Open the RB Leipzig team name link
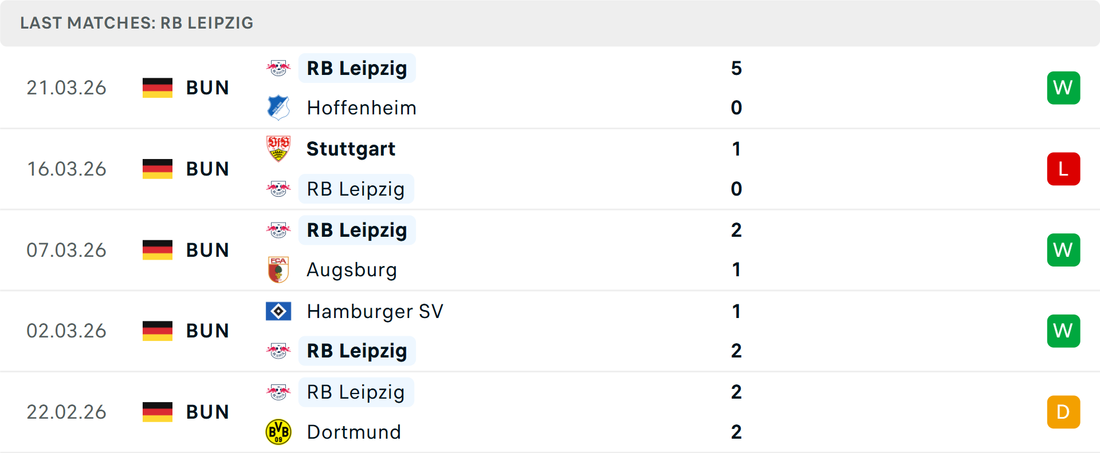Viewport: 1100px width, 453px height. point(356,67)
